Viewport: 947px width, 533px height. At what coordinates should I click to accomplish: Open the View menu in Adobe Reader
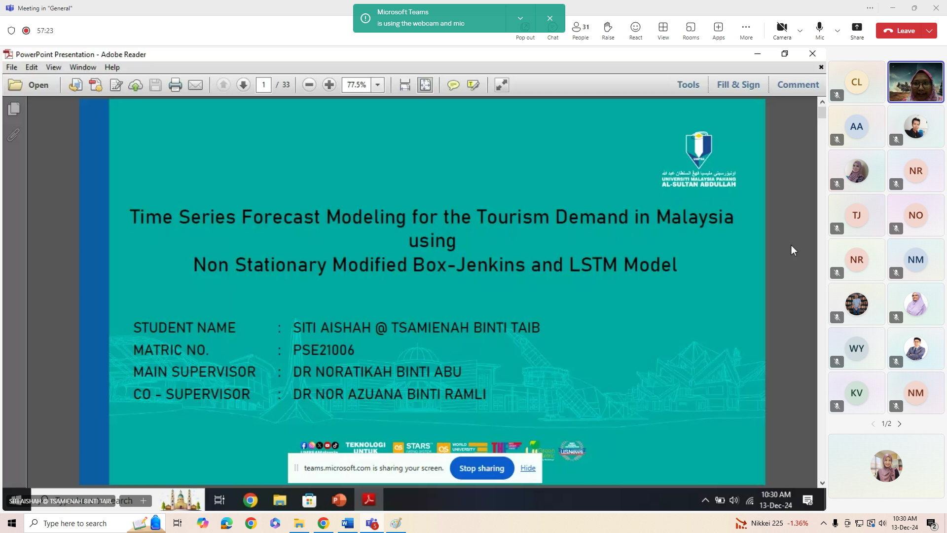[x=53, y=67]
